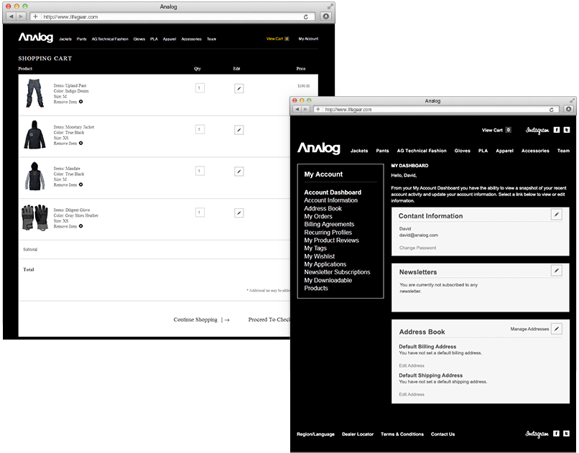Image resolution: width=579 pixels, height=453 pixels.
Task: Edit the Diligent Glove cart item
Action: (x=239, y=213)
